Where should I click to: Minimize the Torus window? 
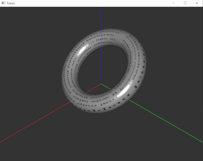tap(174, 3)
